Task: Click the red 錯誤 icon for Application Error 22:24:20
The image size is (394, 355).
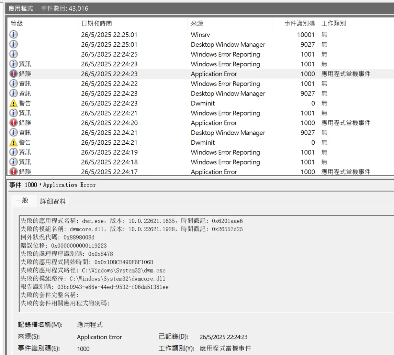Action: point(14,123)
